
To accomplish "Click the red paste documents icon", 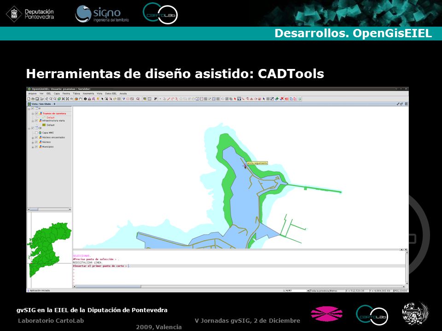I will pyautogui.click(x=295, y=99).
